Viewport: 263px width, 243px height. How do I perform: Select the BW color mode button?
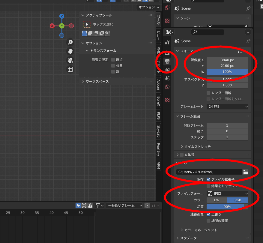[x=217, y=200]
